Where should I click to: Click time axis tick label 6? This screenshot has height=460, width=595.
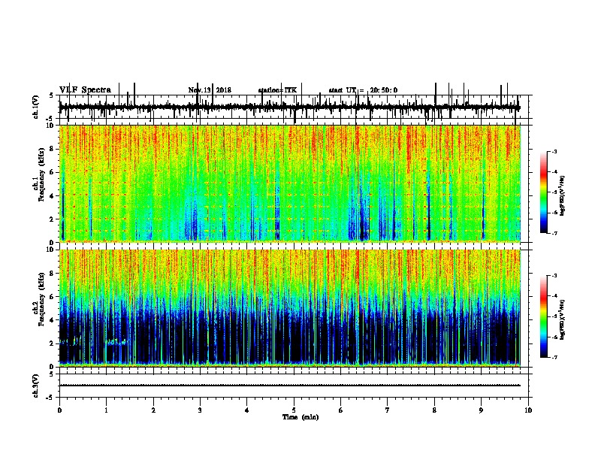pos(341,410)
